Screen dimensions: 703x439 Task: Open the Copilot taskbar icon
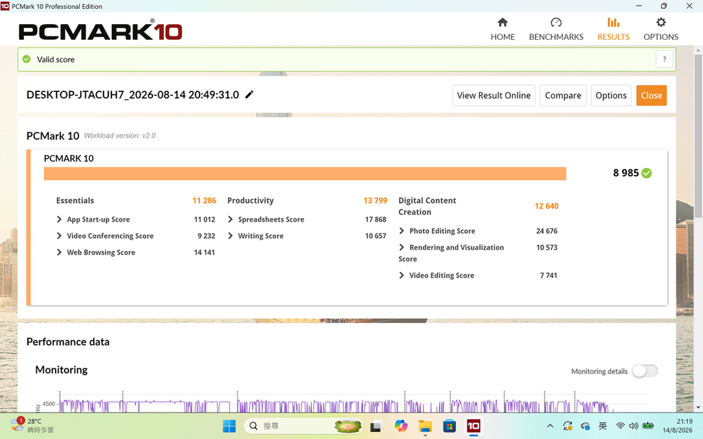click(401, 426)
